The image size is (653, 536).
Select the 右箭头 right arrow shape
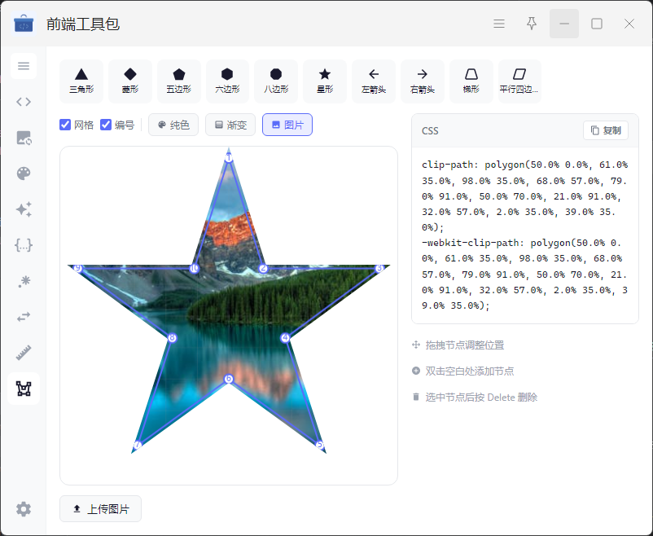point(423,81)
